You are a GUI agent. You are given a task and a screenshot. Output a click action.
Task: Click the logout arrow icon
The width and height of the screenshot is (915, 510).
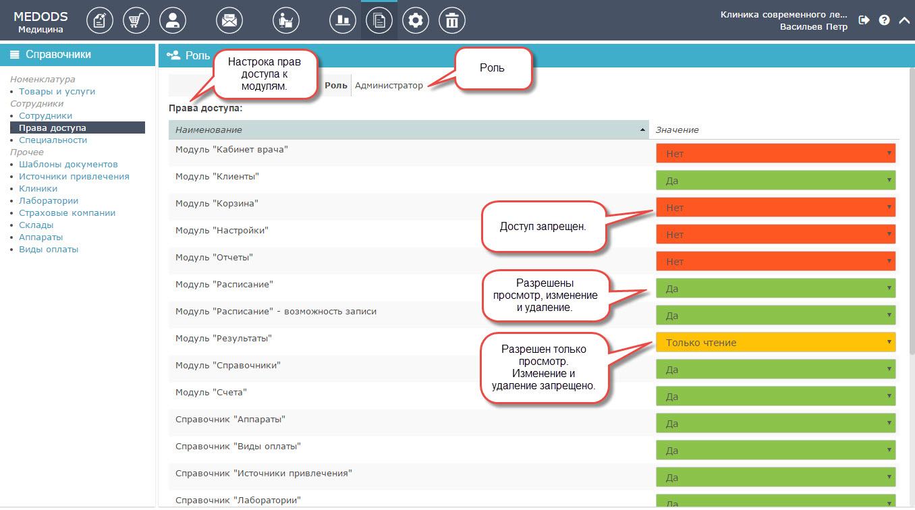(864, 20)
